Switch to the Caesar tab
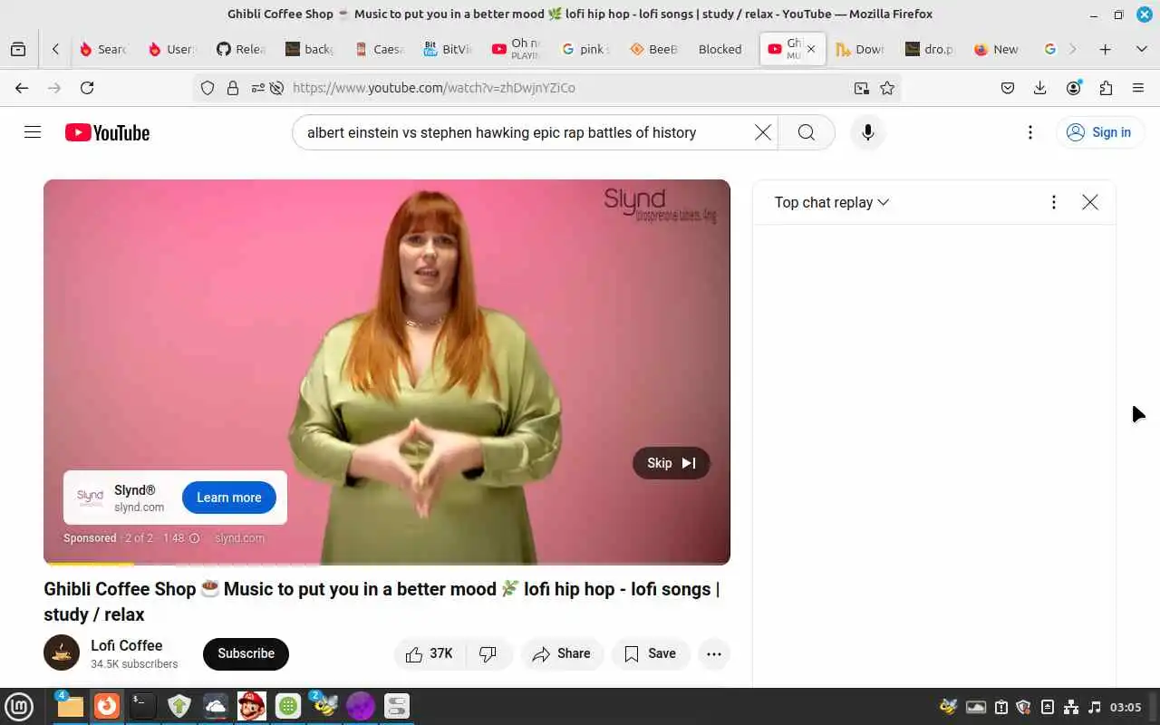This screenshot has width=1160, height=725. [x=381, y=50]
